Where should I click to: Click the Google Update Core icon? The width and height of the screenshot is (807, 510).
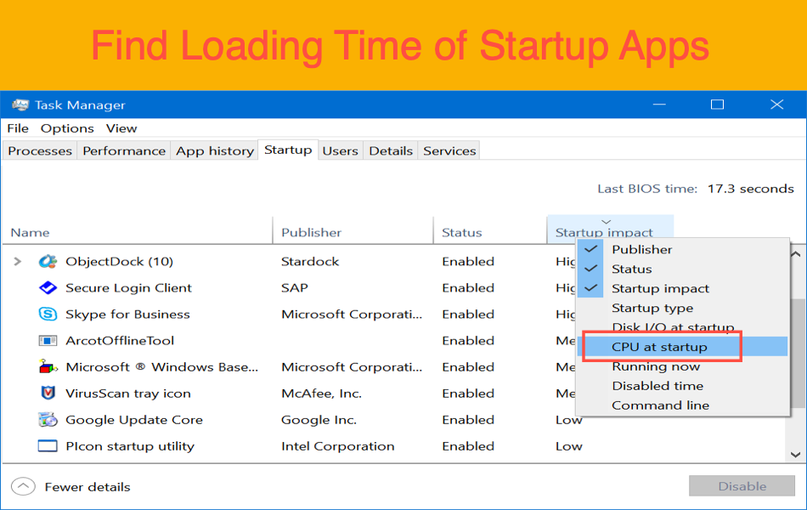48,420
